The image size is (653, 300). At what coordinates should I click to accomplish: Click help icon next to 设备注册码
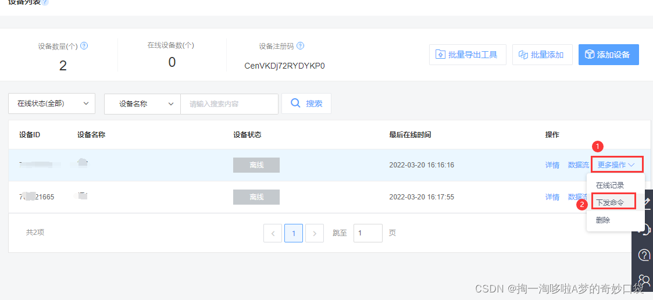[300, 46]
